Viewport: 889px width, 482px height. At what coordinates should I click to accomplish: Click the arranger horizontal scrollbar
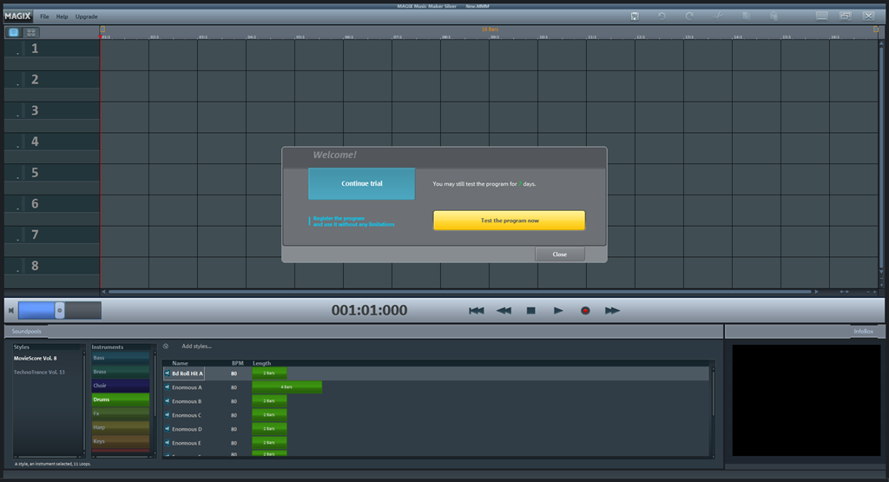tap(460, 292)
